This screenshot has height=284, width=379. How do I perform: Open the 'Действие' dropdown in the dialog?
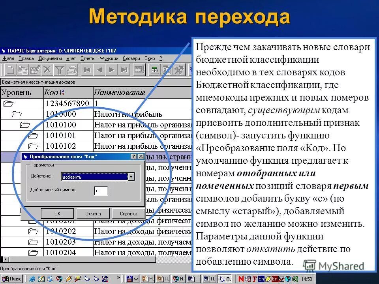point(131,177)
